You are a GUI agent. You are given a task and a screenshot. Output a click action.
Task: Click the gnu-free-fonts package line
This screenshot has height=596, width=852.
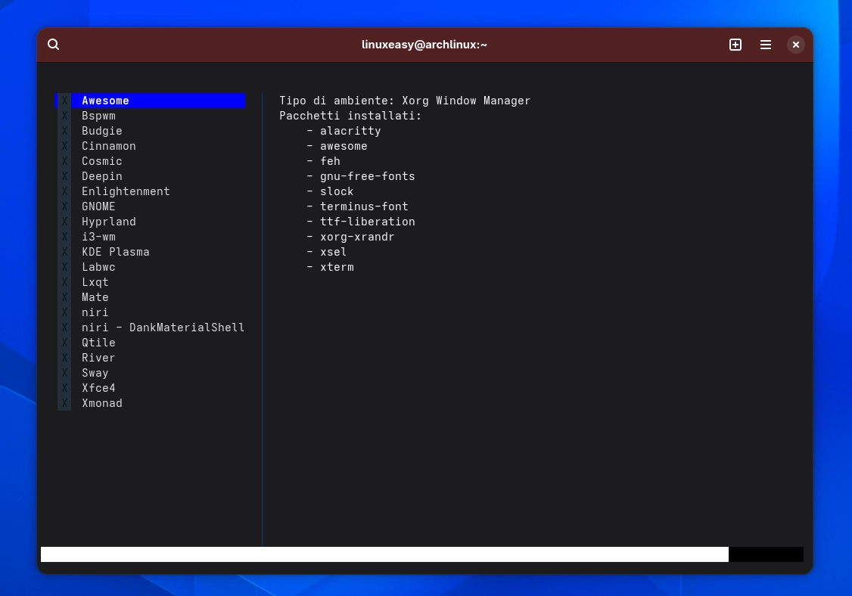coord(361,176)
